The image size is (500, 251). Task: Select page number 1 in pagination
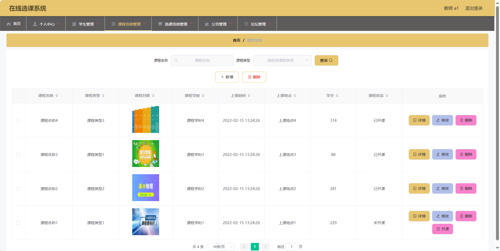click(x=255, y=247)
